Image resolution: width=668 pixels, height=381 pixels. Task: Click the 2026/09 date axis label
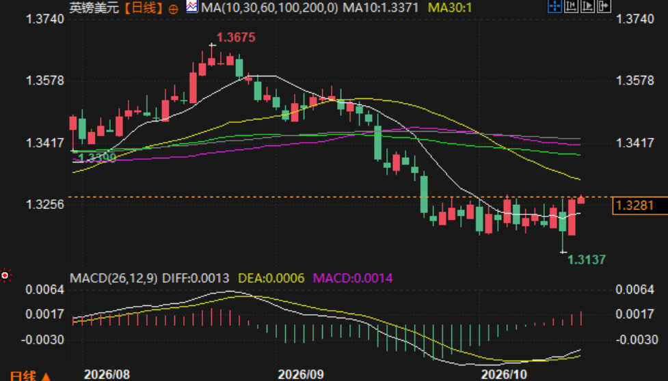[301, 375]
